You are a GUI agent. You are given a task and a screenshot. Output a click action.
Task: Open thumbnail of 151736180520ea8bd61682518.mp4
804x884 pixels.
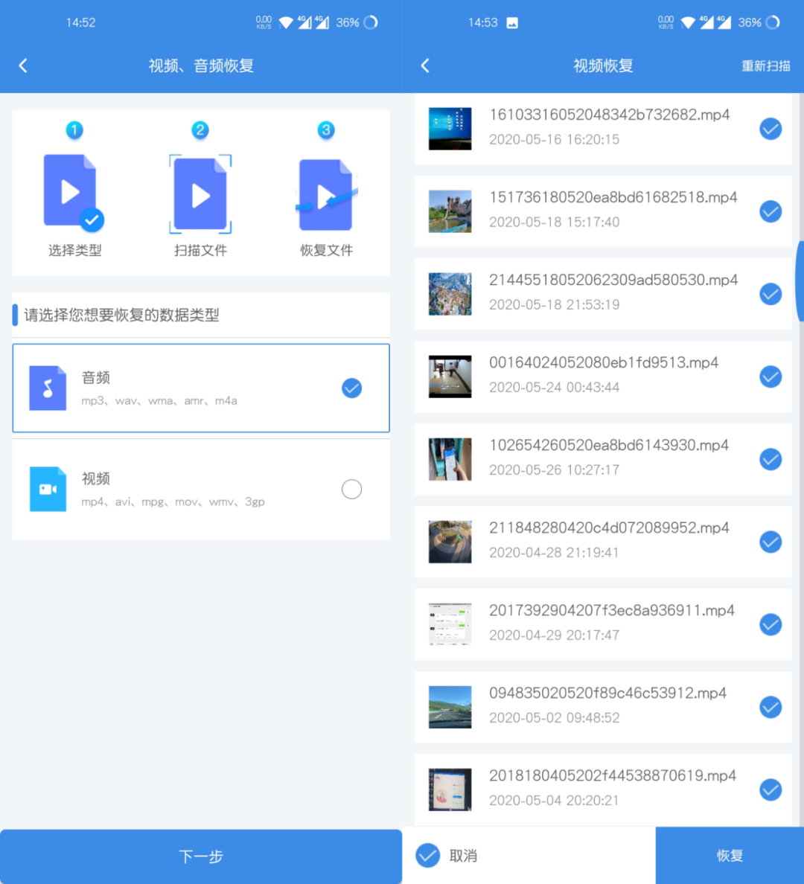pyautogui.click(x=450, y=211)
